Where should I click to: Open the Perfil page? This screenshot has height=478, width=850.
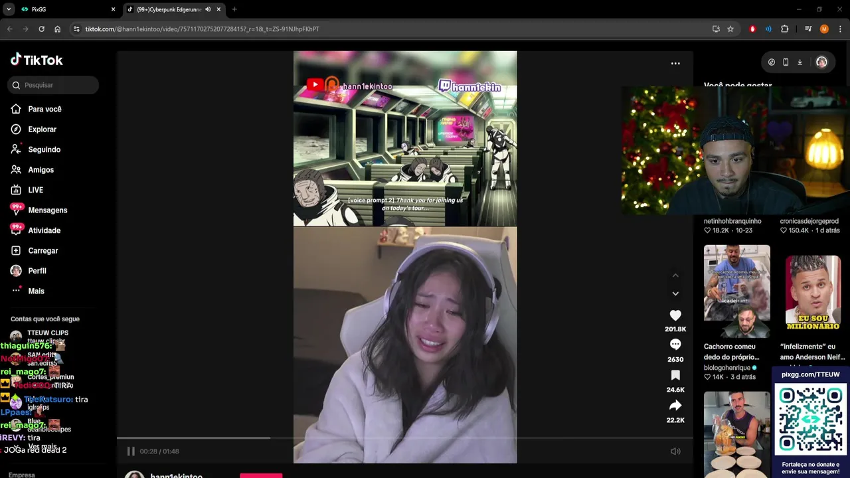(x=37, y=271)
